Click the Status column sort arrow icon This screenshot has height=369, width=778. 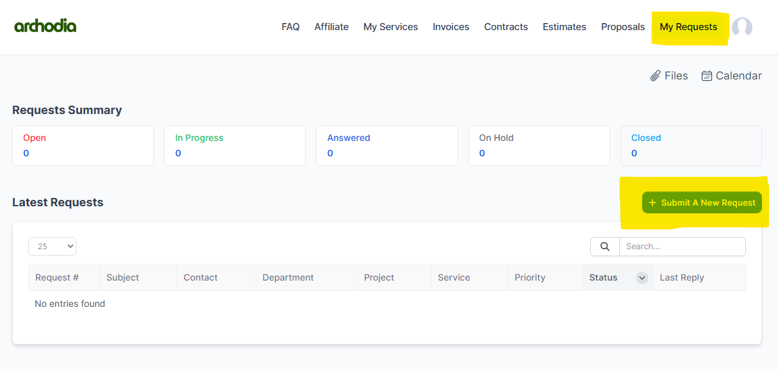point(641,278)
